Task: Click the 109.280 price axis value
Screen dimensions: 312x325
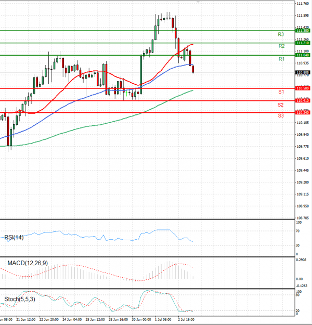Action: (303, 182)
